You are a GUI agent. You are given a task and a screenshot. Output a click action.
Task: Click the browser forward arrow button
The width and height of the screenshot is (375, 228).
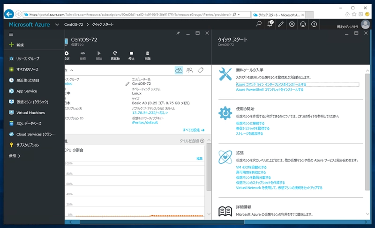18,15
